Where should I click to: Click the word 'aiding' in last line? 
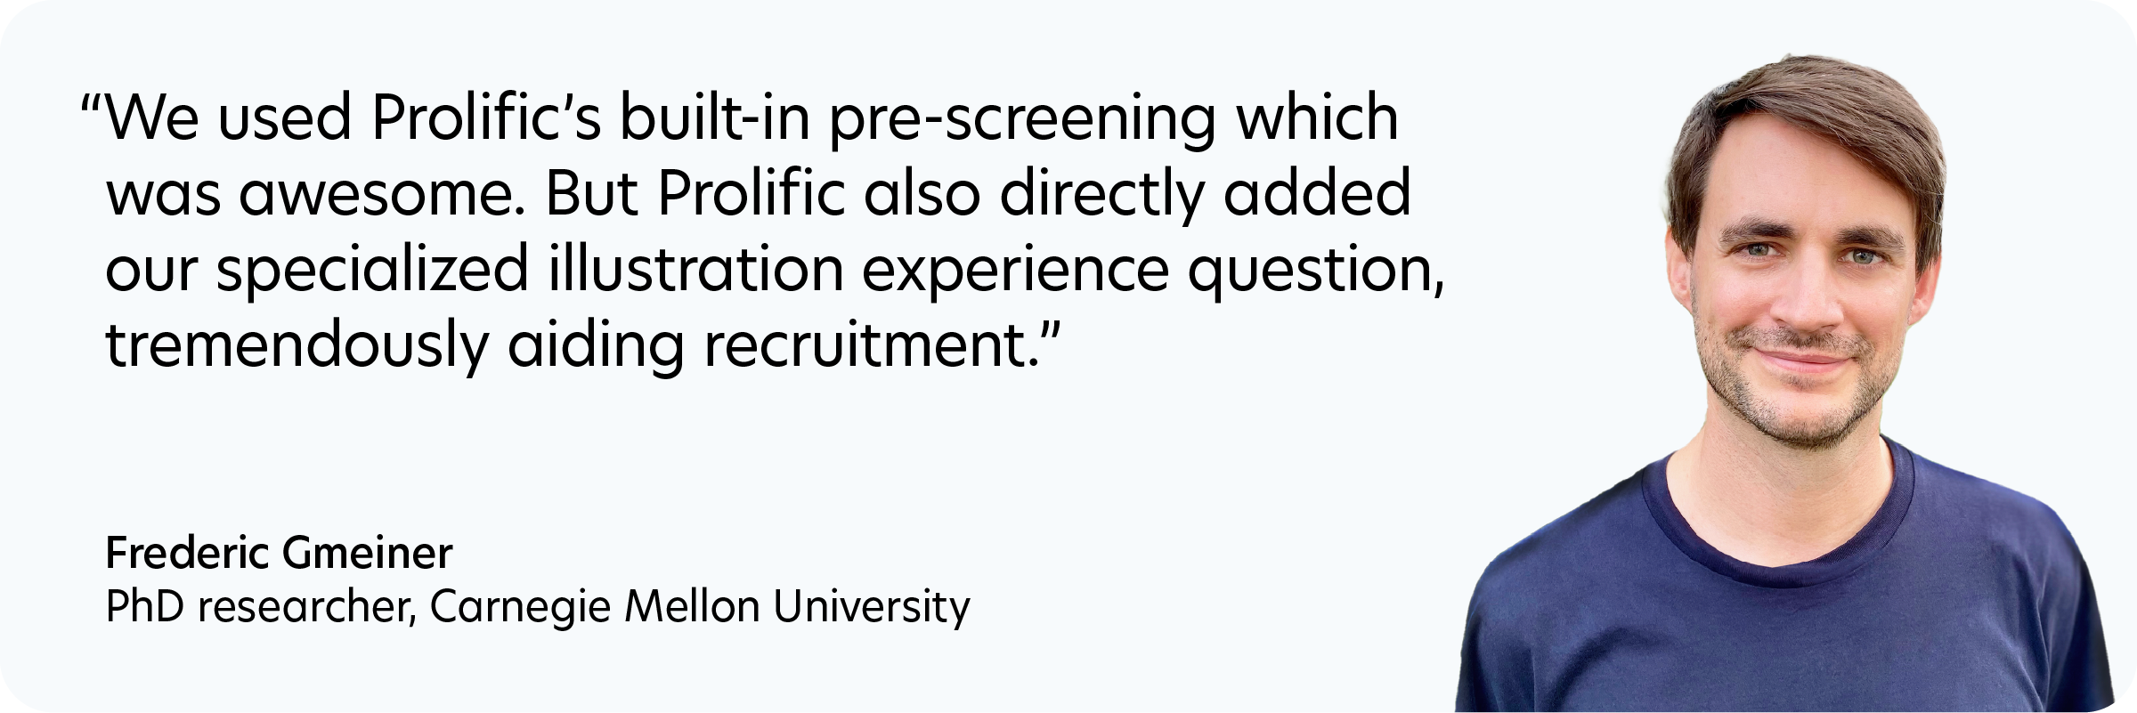click(x=596, y=347)
